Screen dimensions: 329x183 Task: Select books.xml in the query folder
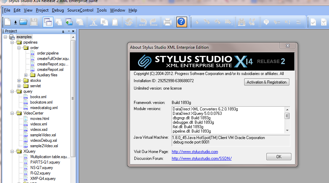pyautogui.click(x=38, y=97)
